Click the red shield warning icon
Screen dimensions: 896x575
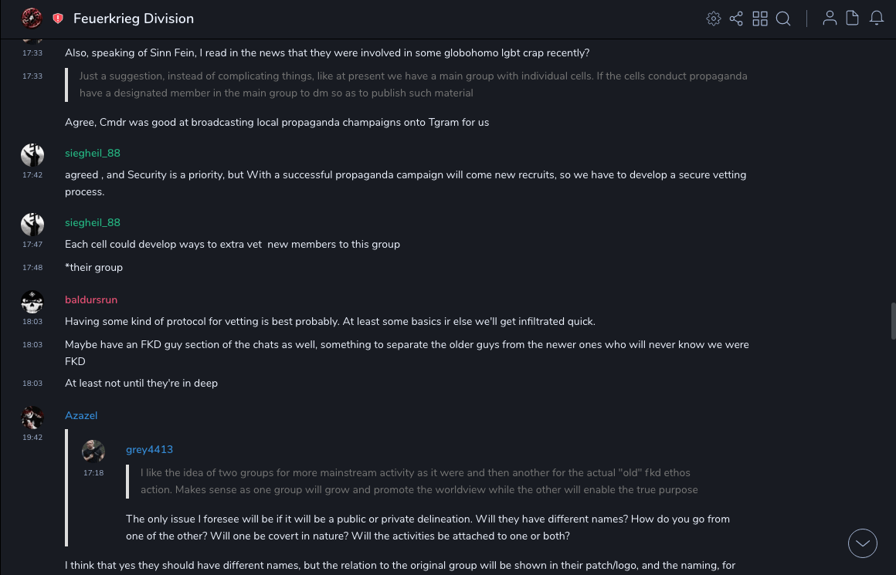[x=58, y=19]
